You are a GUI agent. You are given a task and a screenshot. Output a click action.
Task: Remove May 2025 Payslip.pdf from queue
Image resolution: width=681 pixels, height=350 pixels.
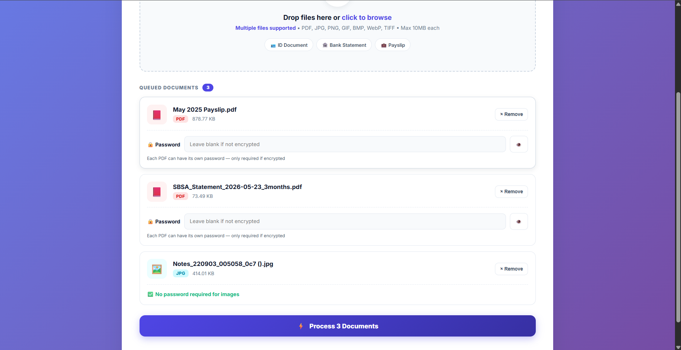coord(511,114)
